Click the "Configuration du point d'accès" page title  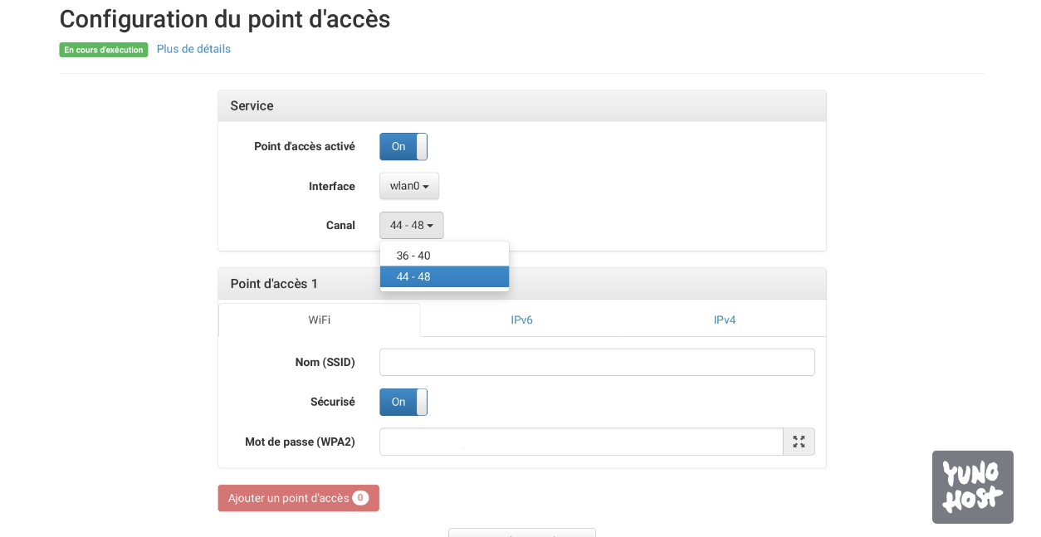point(225,19)
